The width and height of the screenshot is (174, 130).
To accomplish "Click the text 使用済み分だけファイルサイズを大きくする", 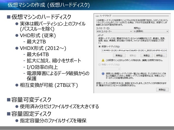I will [59, 106].
